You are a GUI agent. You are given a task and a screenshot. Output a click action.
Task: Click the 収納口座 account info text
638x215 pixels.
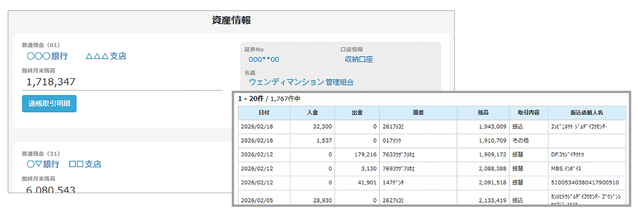click(x=359, y=59)
